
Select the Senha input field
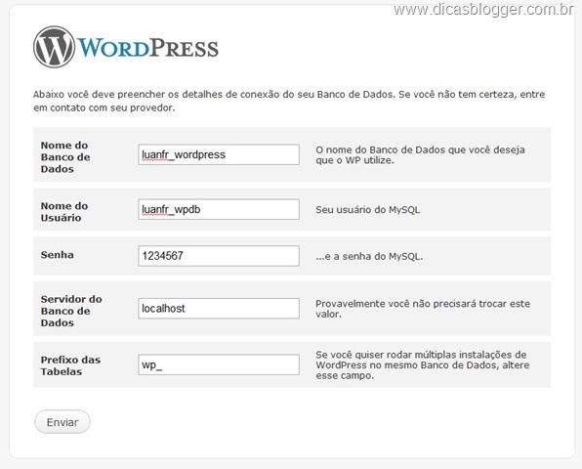tap(219, 256)
